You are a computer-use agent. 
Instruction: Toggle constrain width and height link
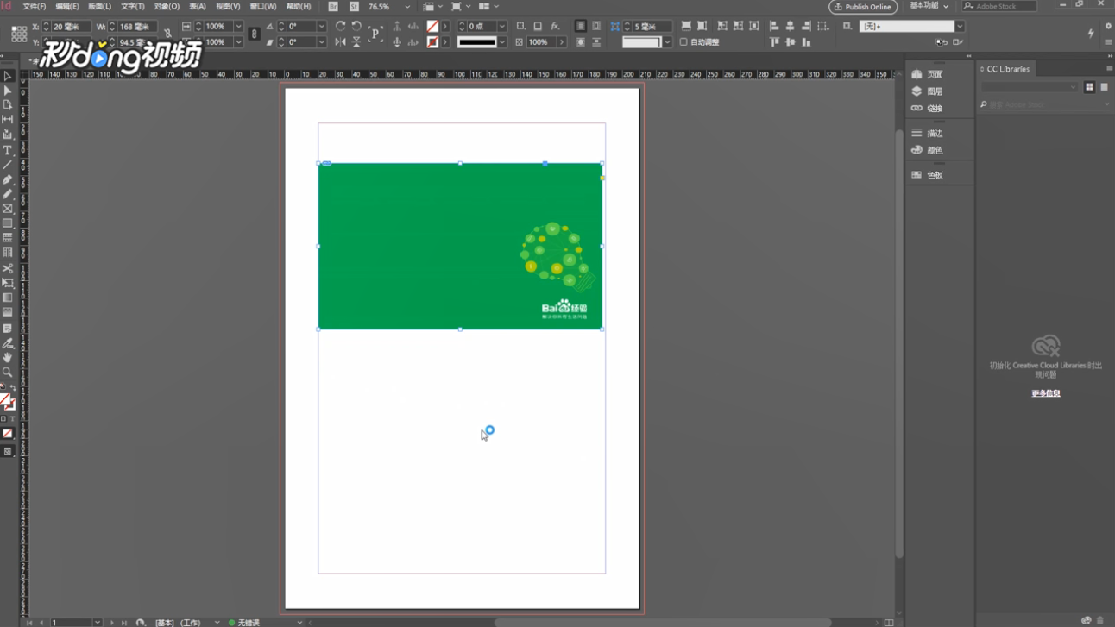click(167, 34)
